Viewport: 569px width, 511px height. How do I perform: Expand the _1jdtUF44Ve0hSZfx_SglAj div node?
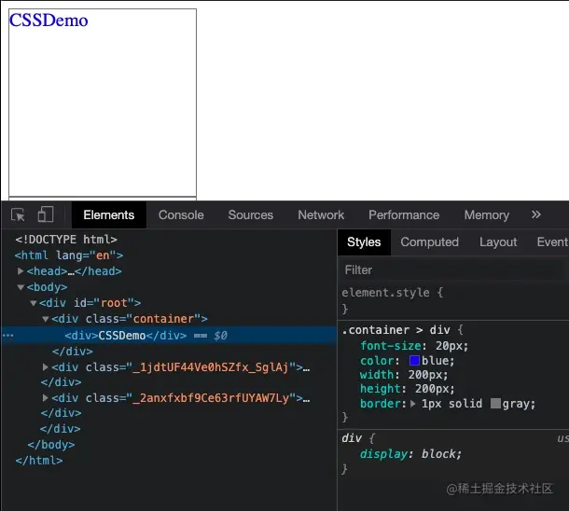click(45, 367)
